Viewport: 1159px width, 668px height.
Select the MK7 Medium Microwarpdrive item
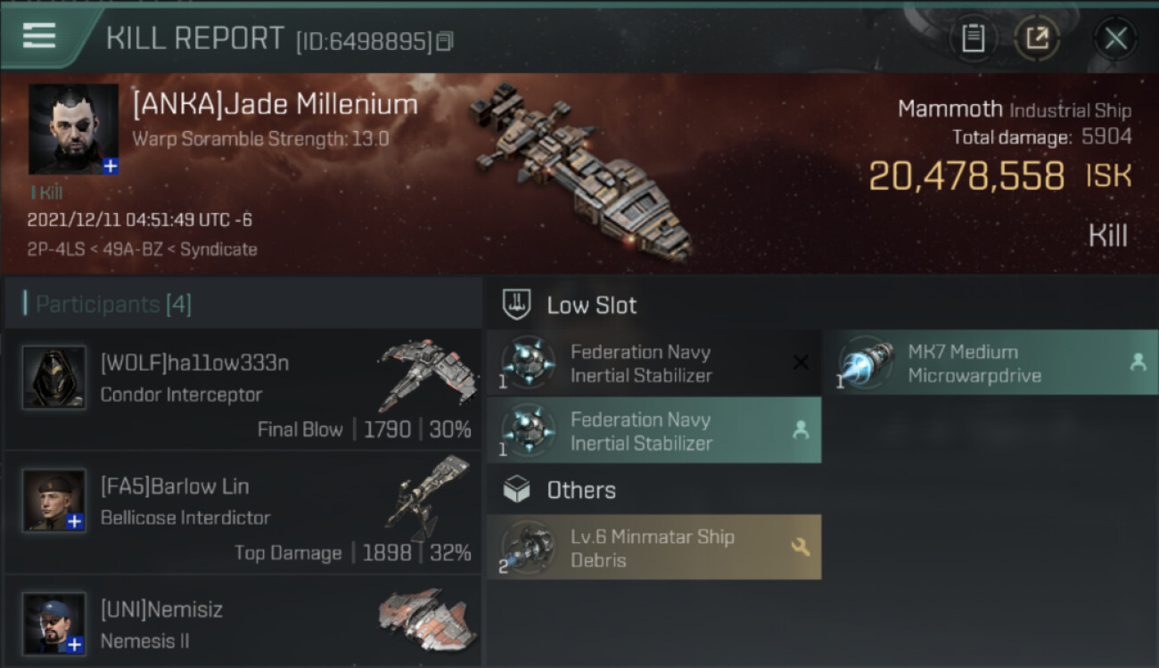(x=990, y=363)
